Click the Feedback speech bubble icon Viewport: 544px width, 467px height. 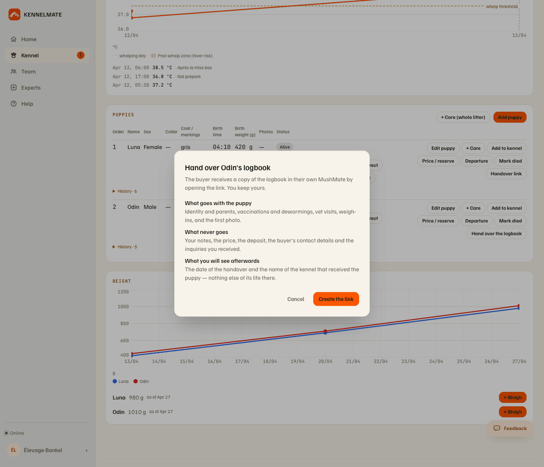point(497,428)
